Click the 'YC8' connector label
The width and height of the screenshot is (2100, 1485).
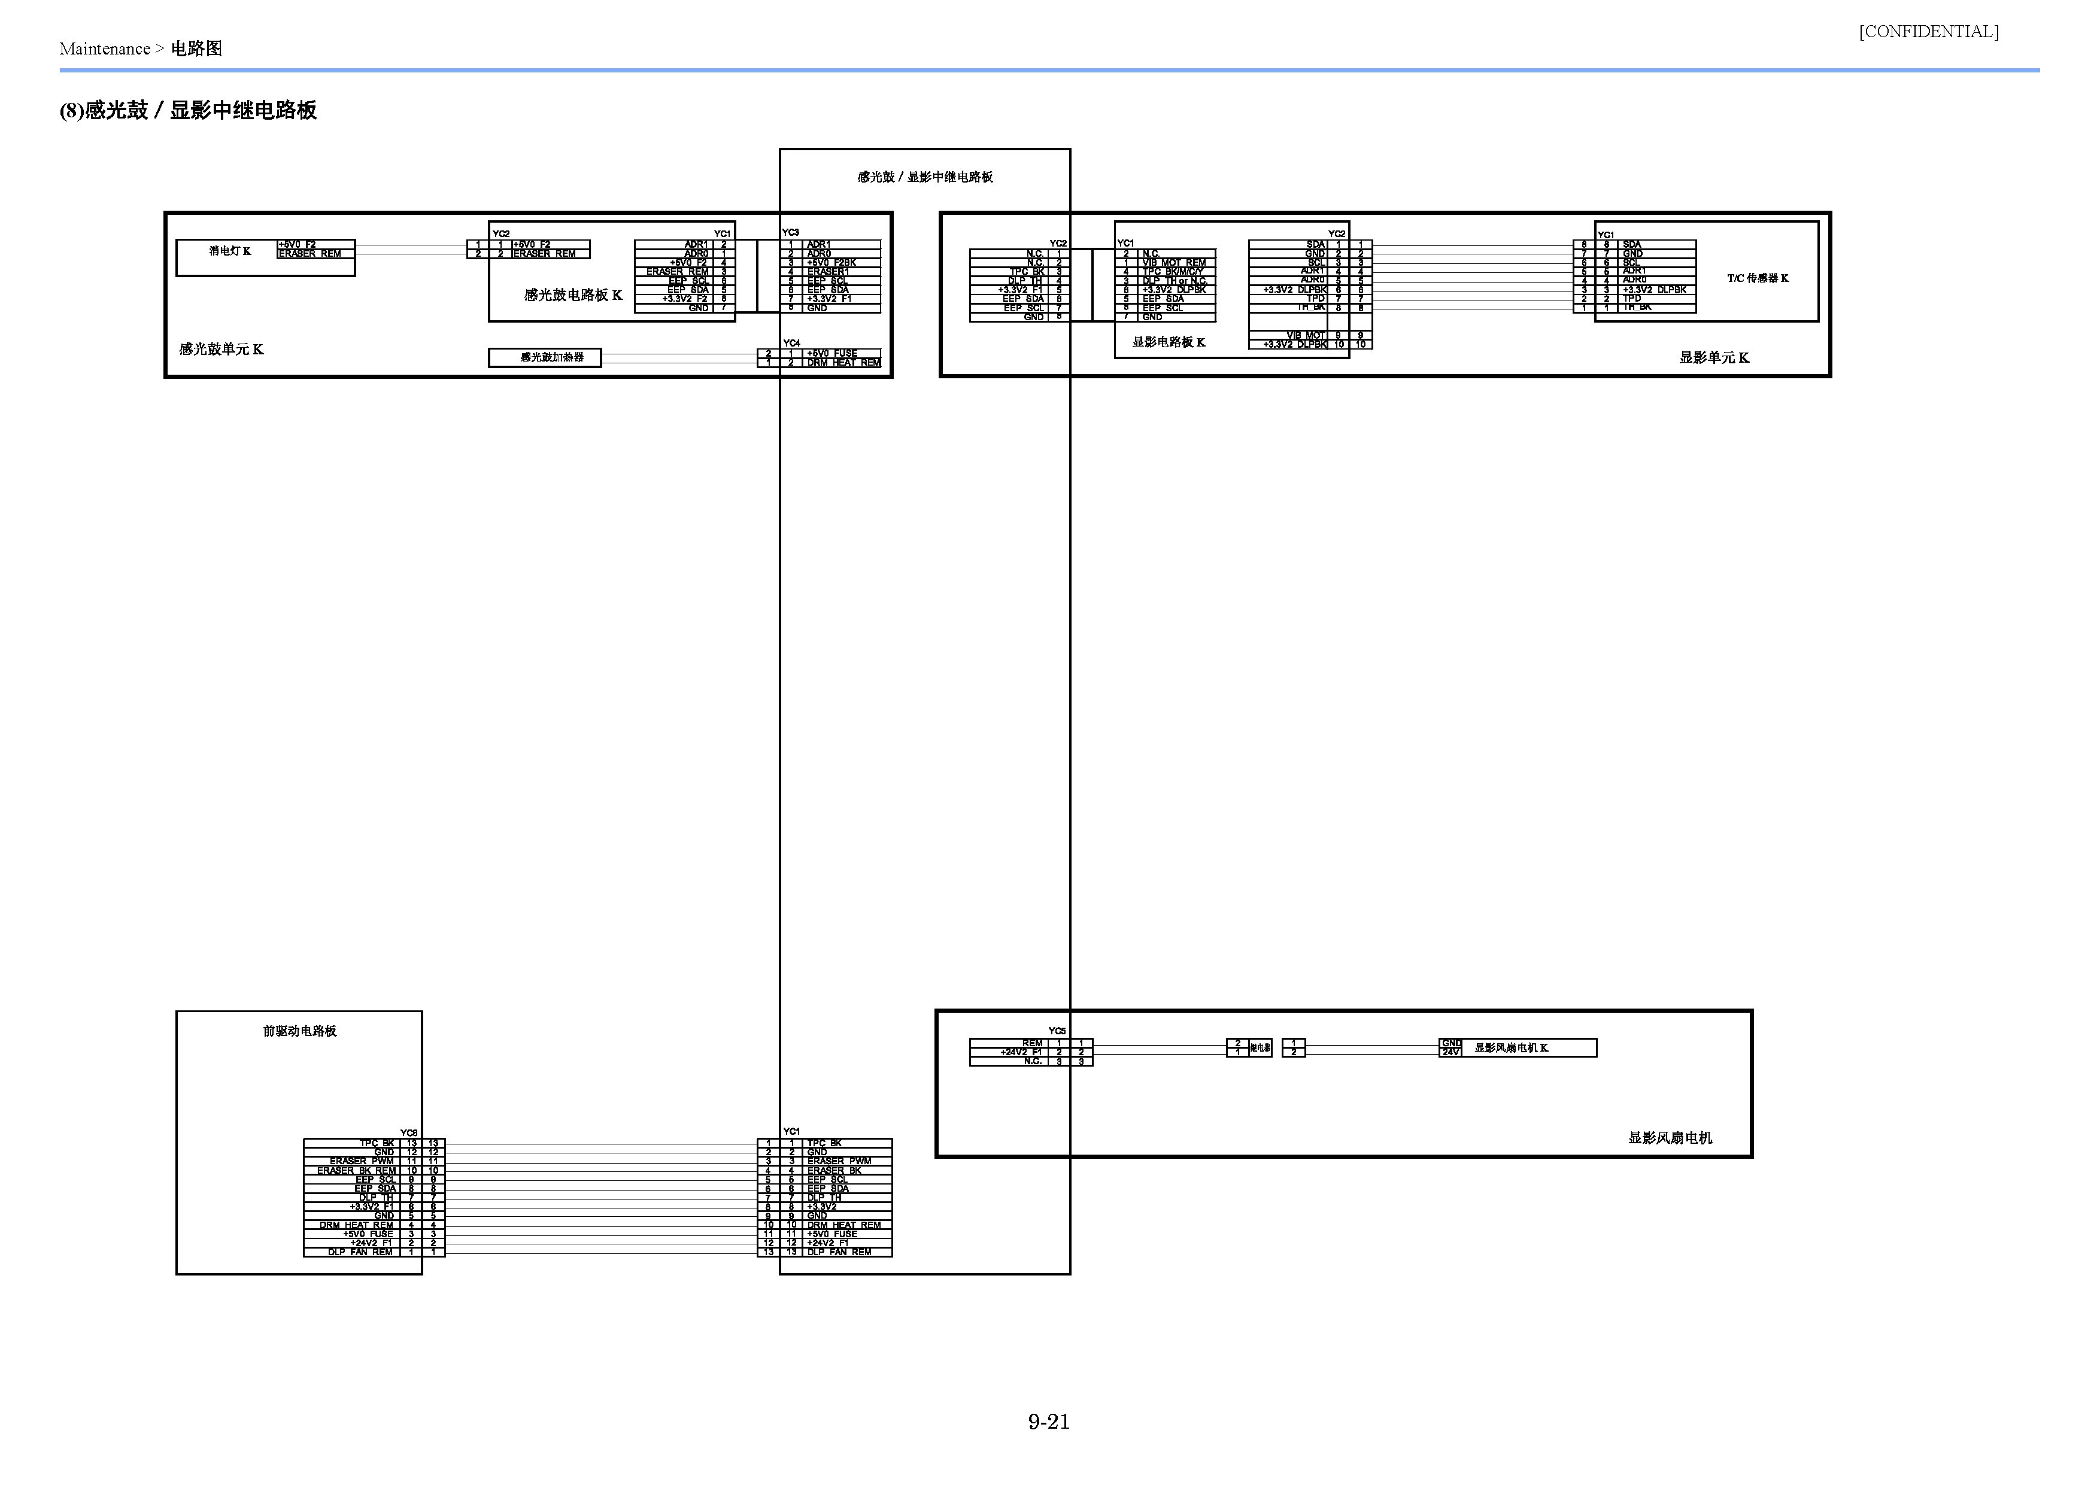pyautogui.click(x=409, y=1133)
